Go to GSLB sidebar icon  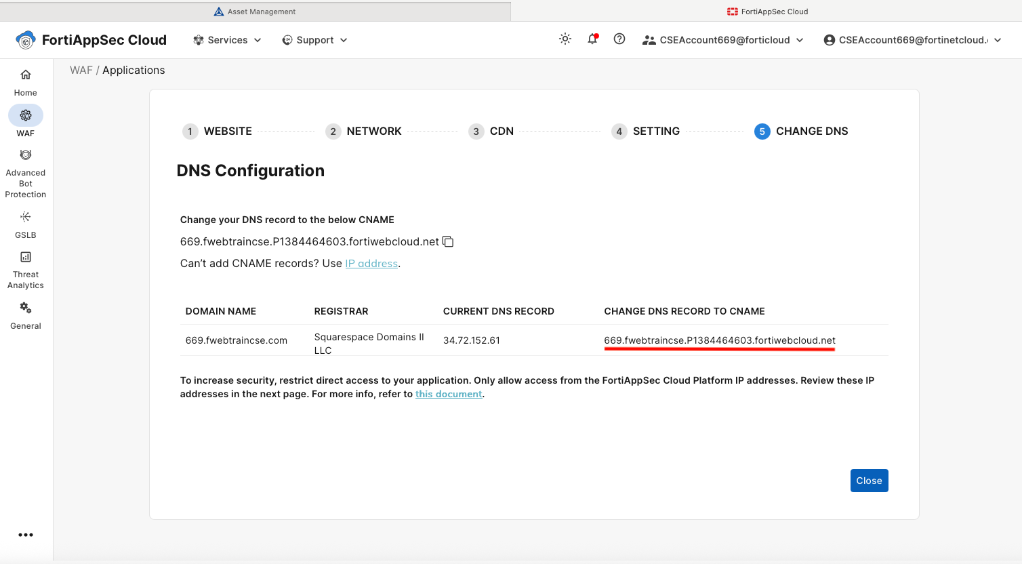[26, 217]
